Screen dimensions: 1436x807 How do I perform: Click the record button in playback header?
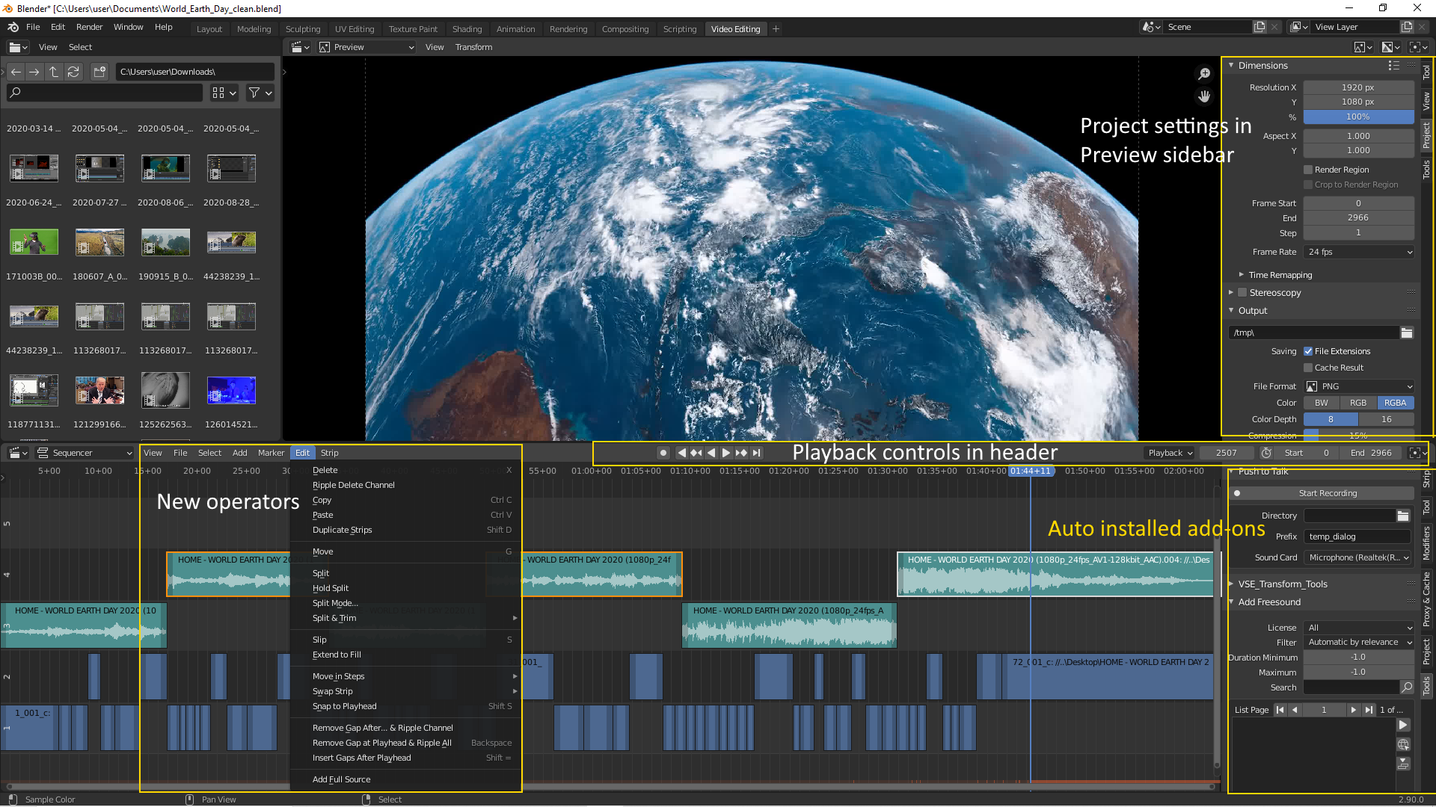point(663,453)
